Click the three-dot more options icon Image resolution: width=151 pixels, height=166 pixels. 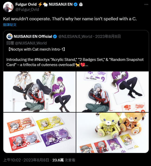coord(146,4)
